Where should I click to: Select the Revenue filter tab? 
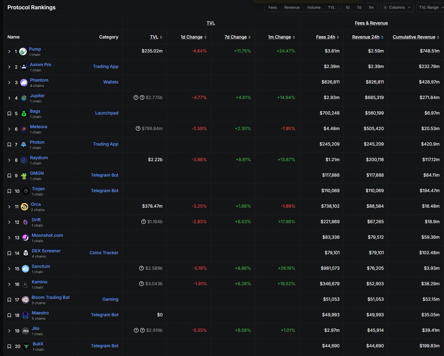(x=292, y=7)
